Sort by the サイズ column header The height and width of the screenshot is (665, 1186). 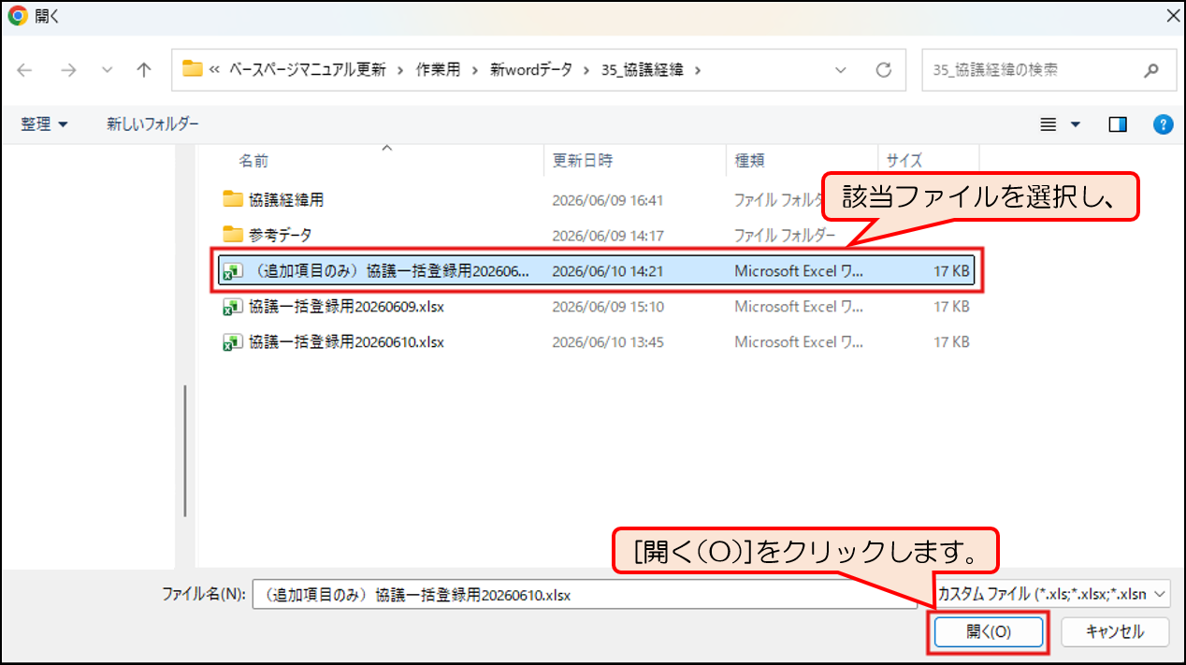[904, 161]
